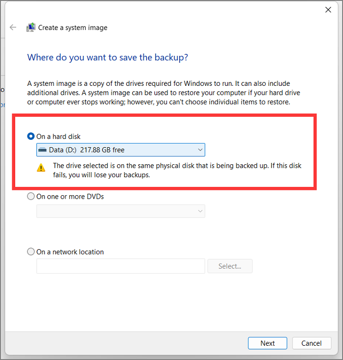Cancel the system image wizard
This screenshot has width=343, height=360.
pyautogui.click(x=312, y=343)
